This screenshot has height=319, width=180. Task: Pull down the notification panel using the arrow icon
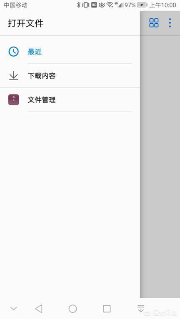coord(141,309)
